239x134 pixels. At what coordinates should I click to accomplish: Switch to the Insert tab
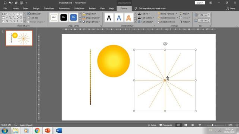pos(26,9)
